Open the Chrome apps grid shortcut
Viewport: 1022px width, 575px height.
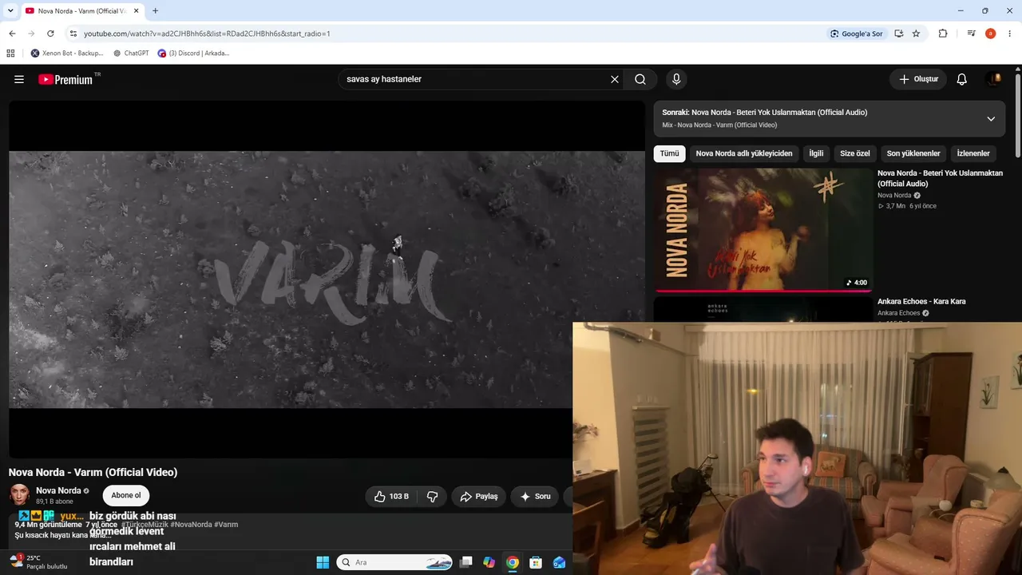(x=10, y=54)
